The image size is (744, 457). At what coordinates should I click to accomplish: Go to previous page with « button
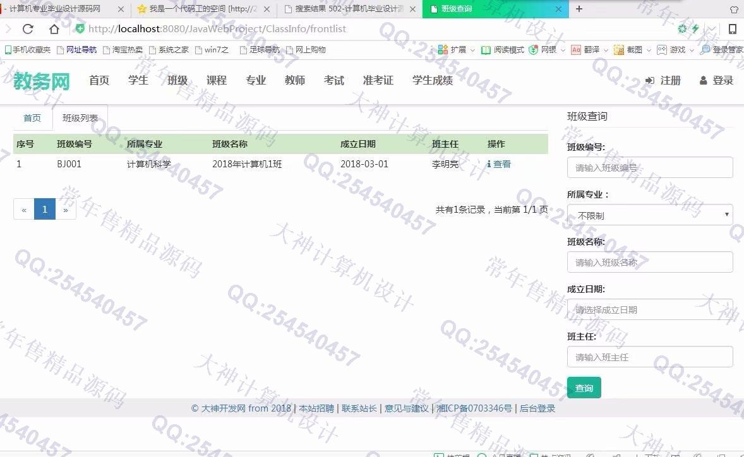(x=24, y=209)
